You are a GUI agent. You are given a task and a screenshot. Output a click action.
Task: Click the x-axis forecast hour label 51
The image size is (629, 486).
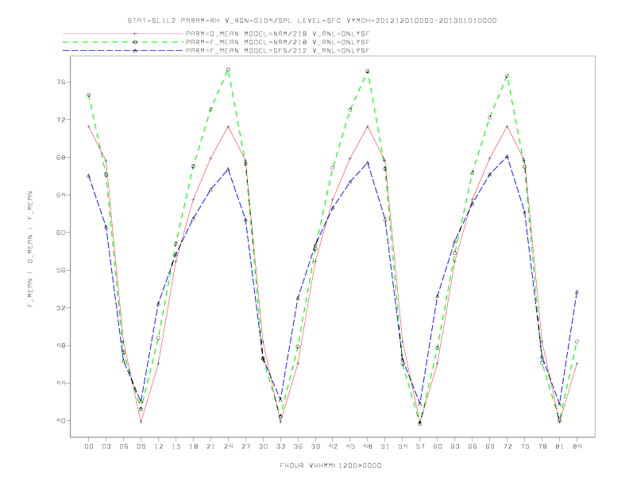tap(385, 446)
